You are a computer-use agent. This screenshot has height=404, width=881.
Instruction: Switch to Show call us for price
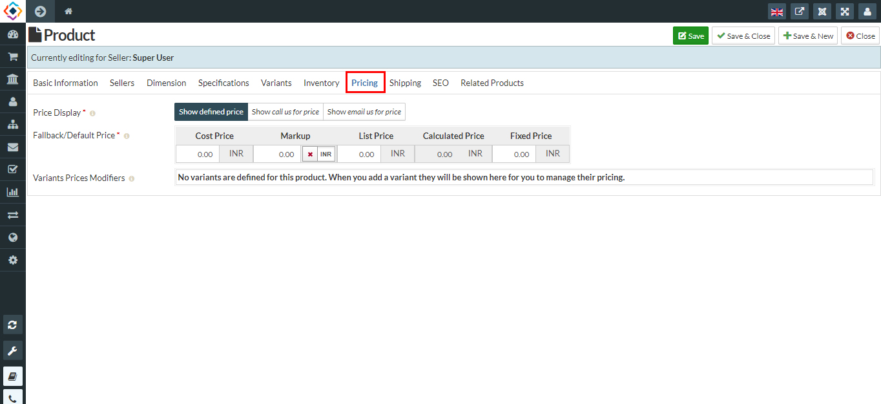click(x=285, y=111)
